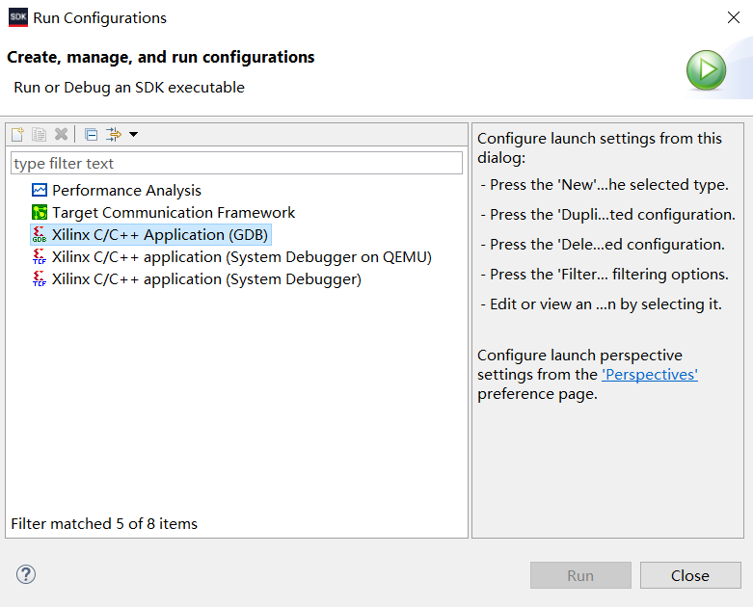Click the Close button
The width and height of the screenshot is (753, 607).
(690, 575)
